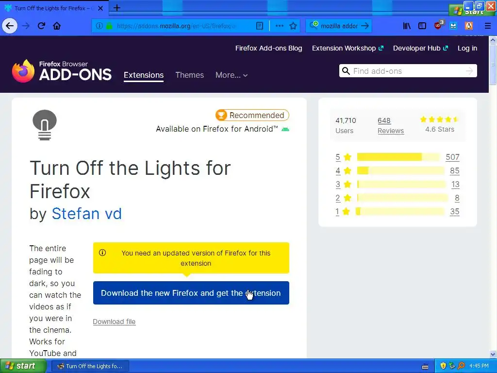
Task: Submit the toolbar search with the arrow
Action: [365, 26]
